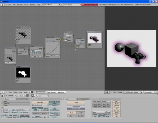Select the Logic context icon in Panels

point(15,96)
